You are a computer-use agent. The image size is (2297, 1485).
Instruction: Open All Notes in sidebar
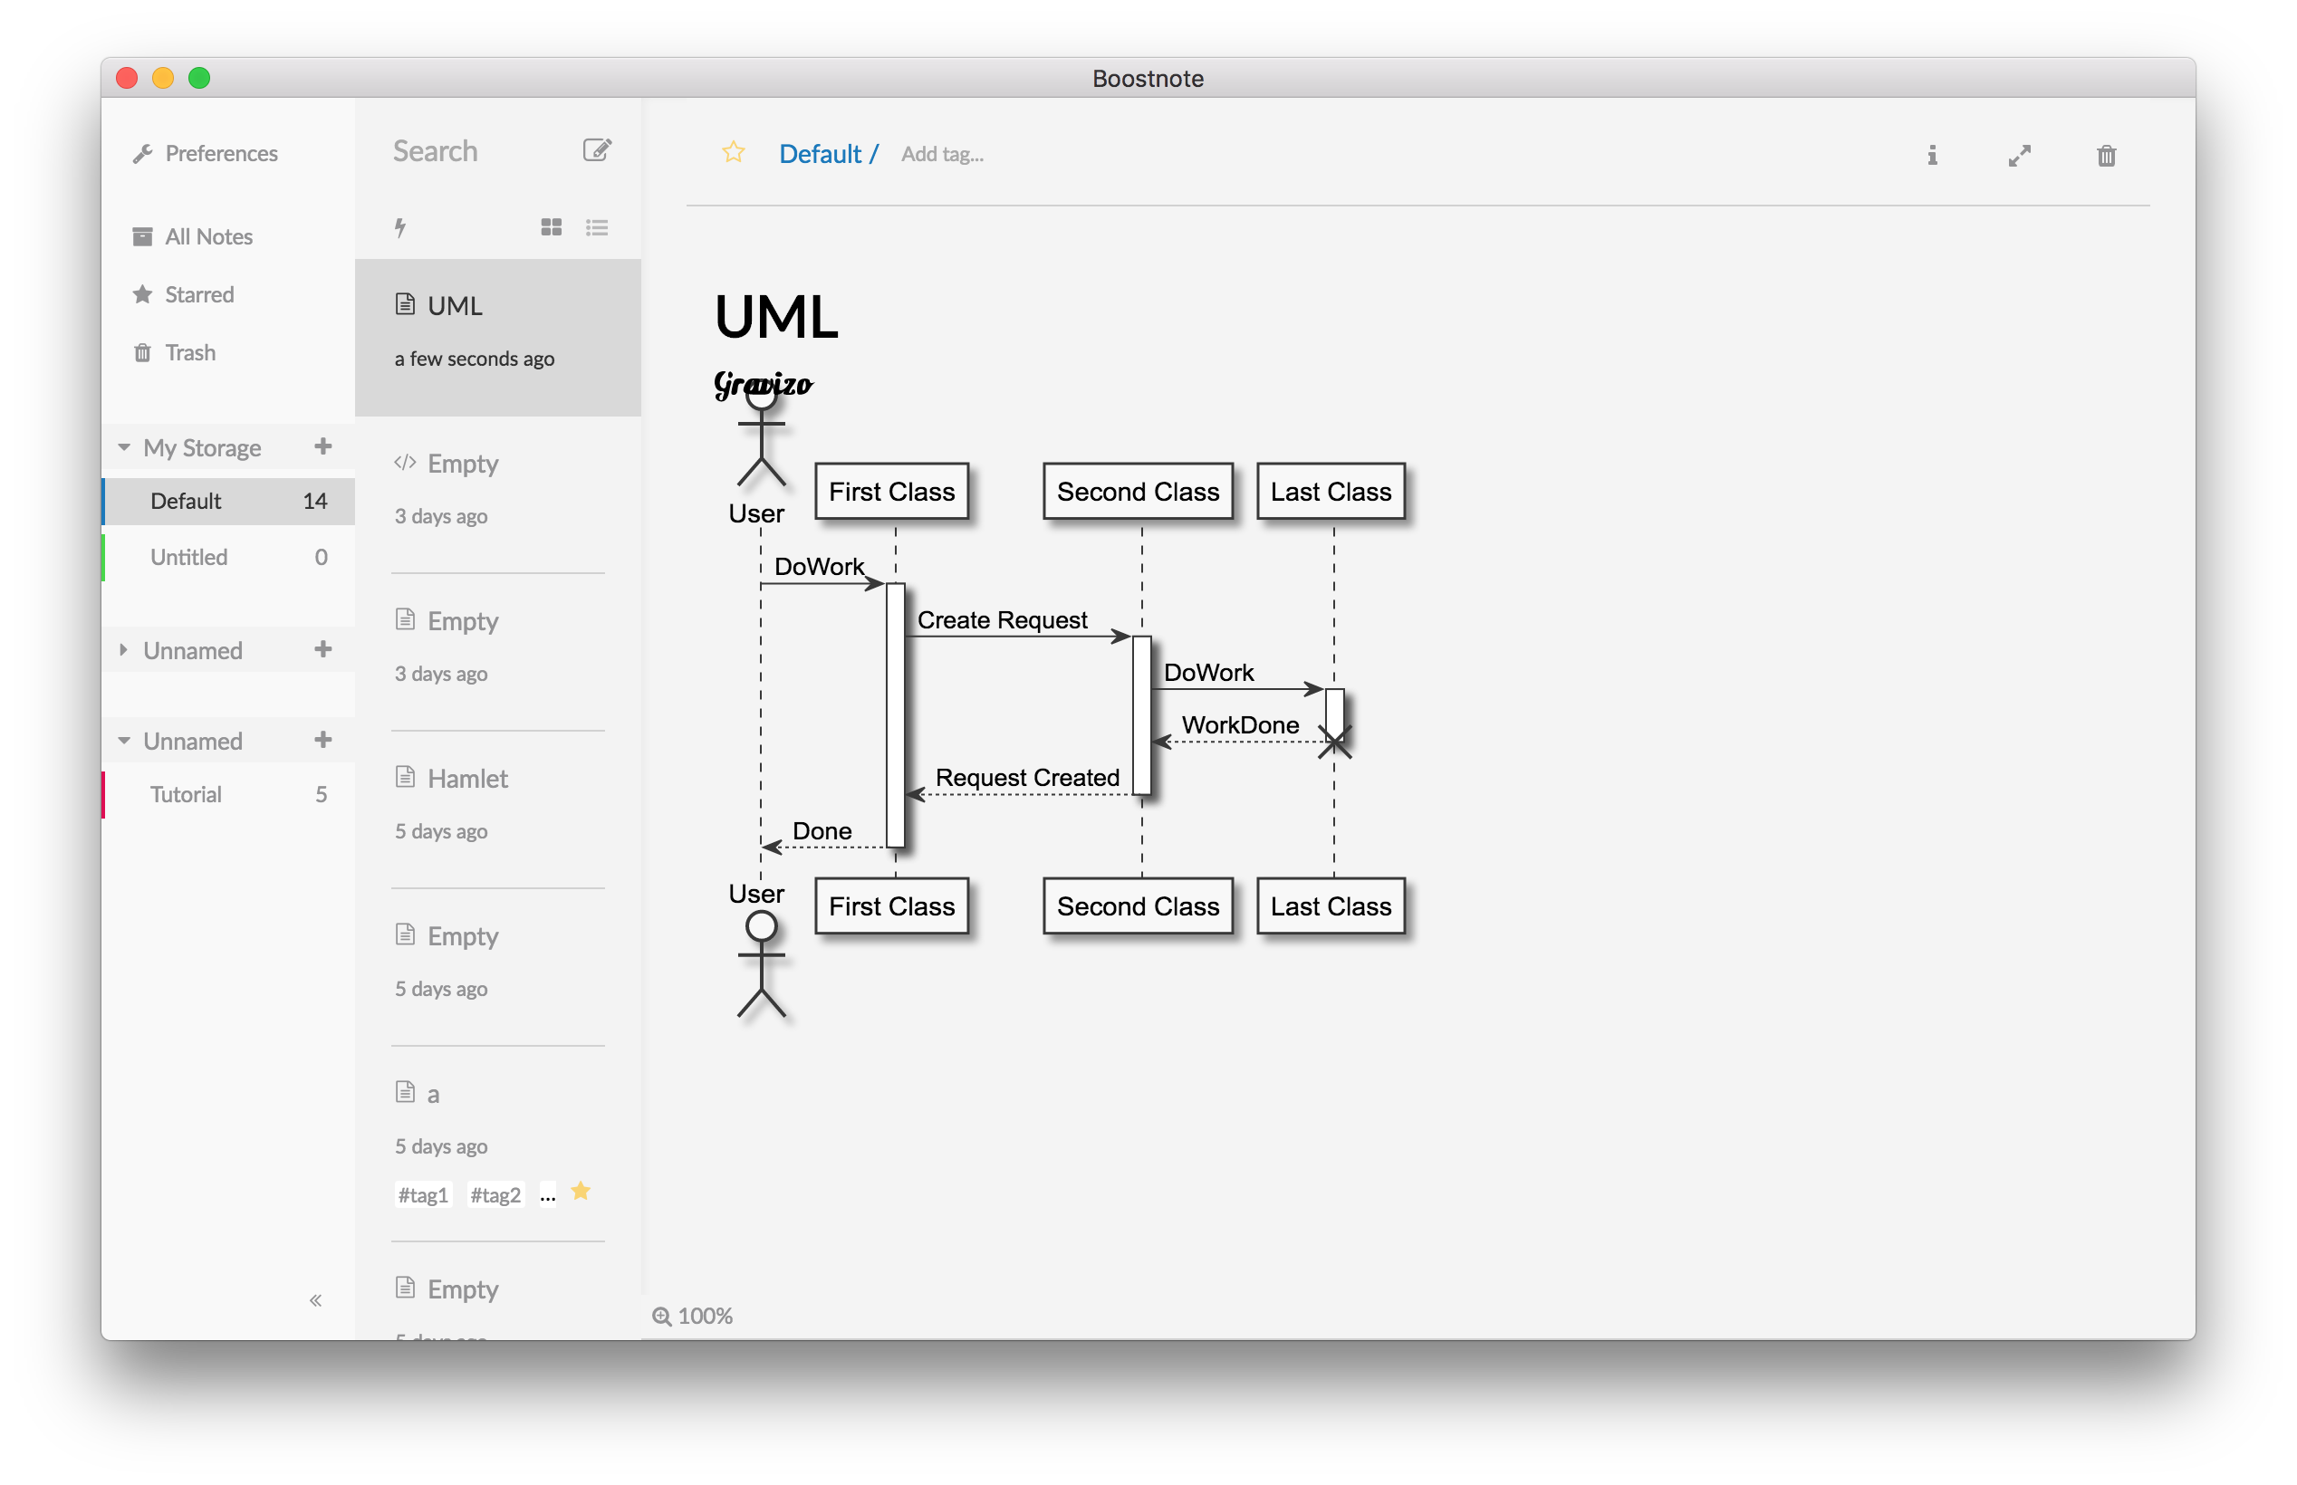[207, 236]
